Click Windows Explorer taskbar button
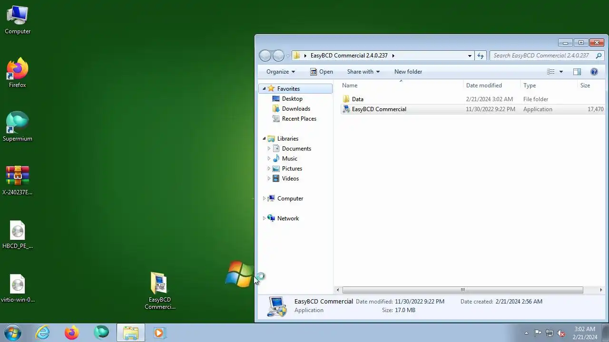The image size is (609, 342). pyautogui.click(x=130, y=332)
